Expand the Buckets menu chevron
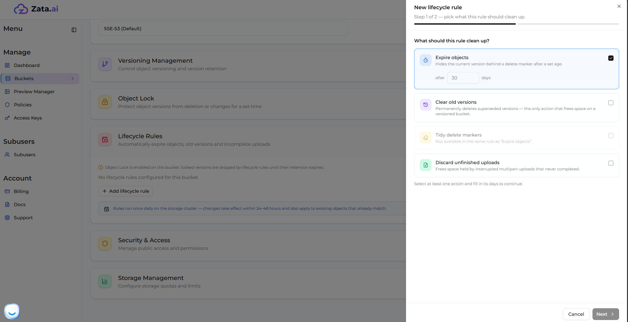Viewport: 628px width, 322px height. tap(73, 78)
